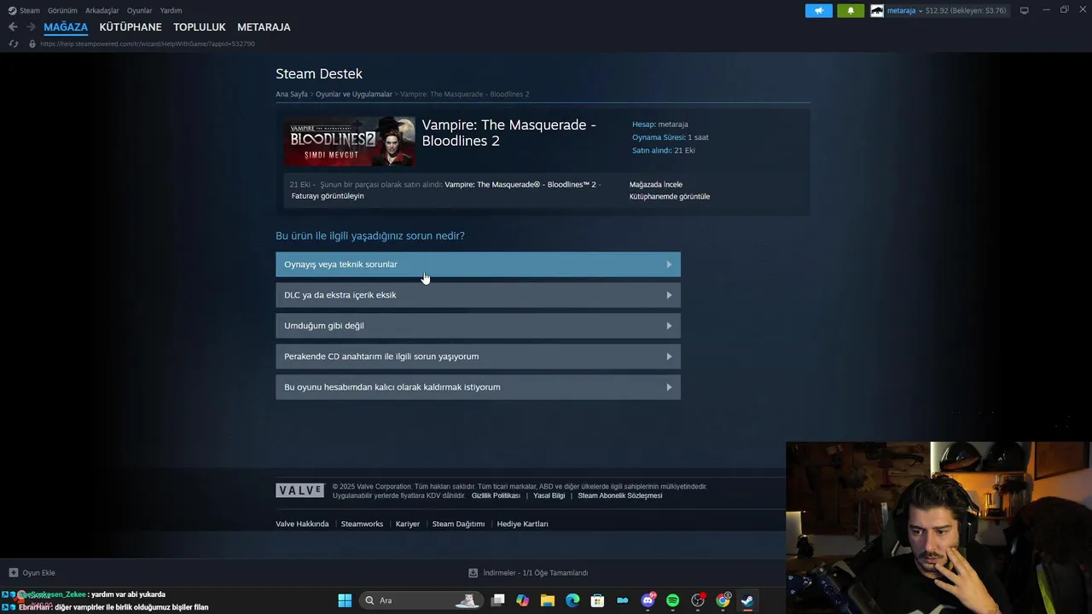
Task: Click the Bloodlines 2 game banner image
Action: (350, 142)
